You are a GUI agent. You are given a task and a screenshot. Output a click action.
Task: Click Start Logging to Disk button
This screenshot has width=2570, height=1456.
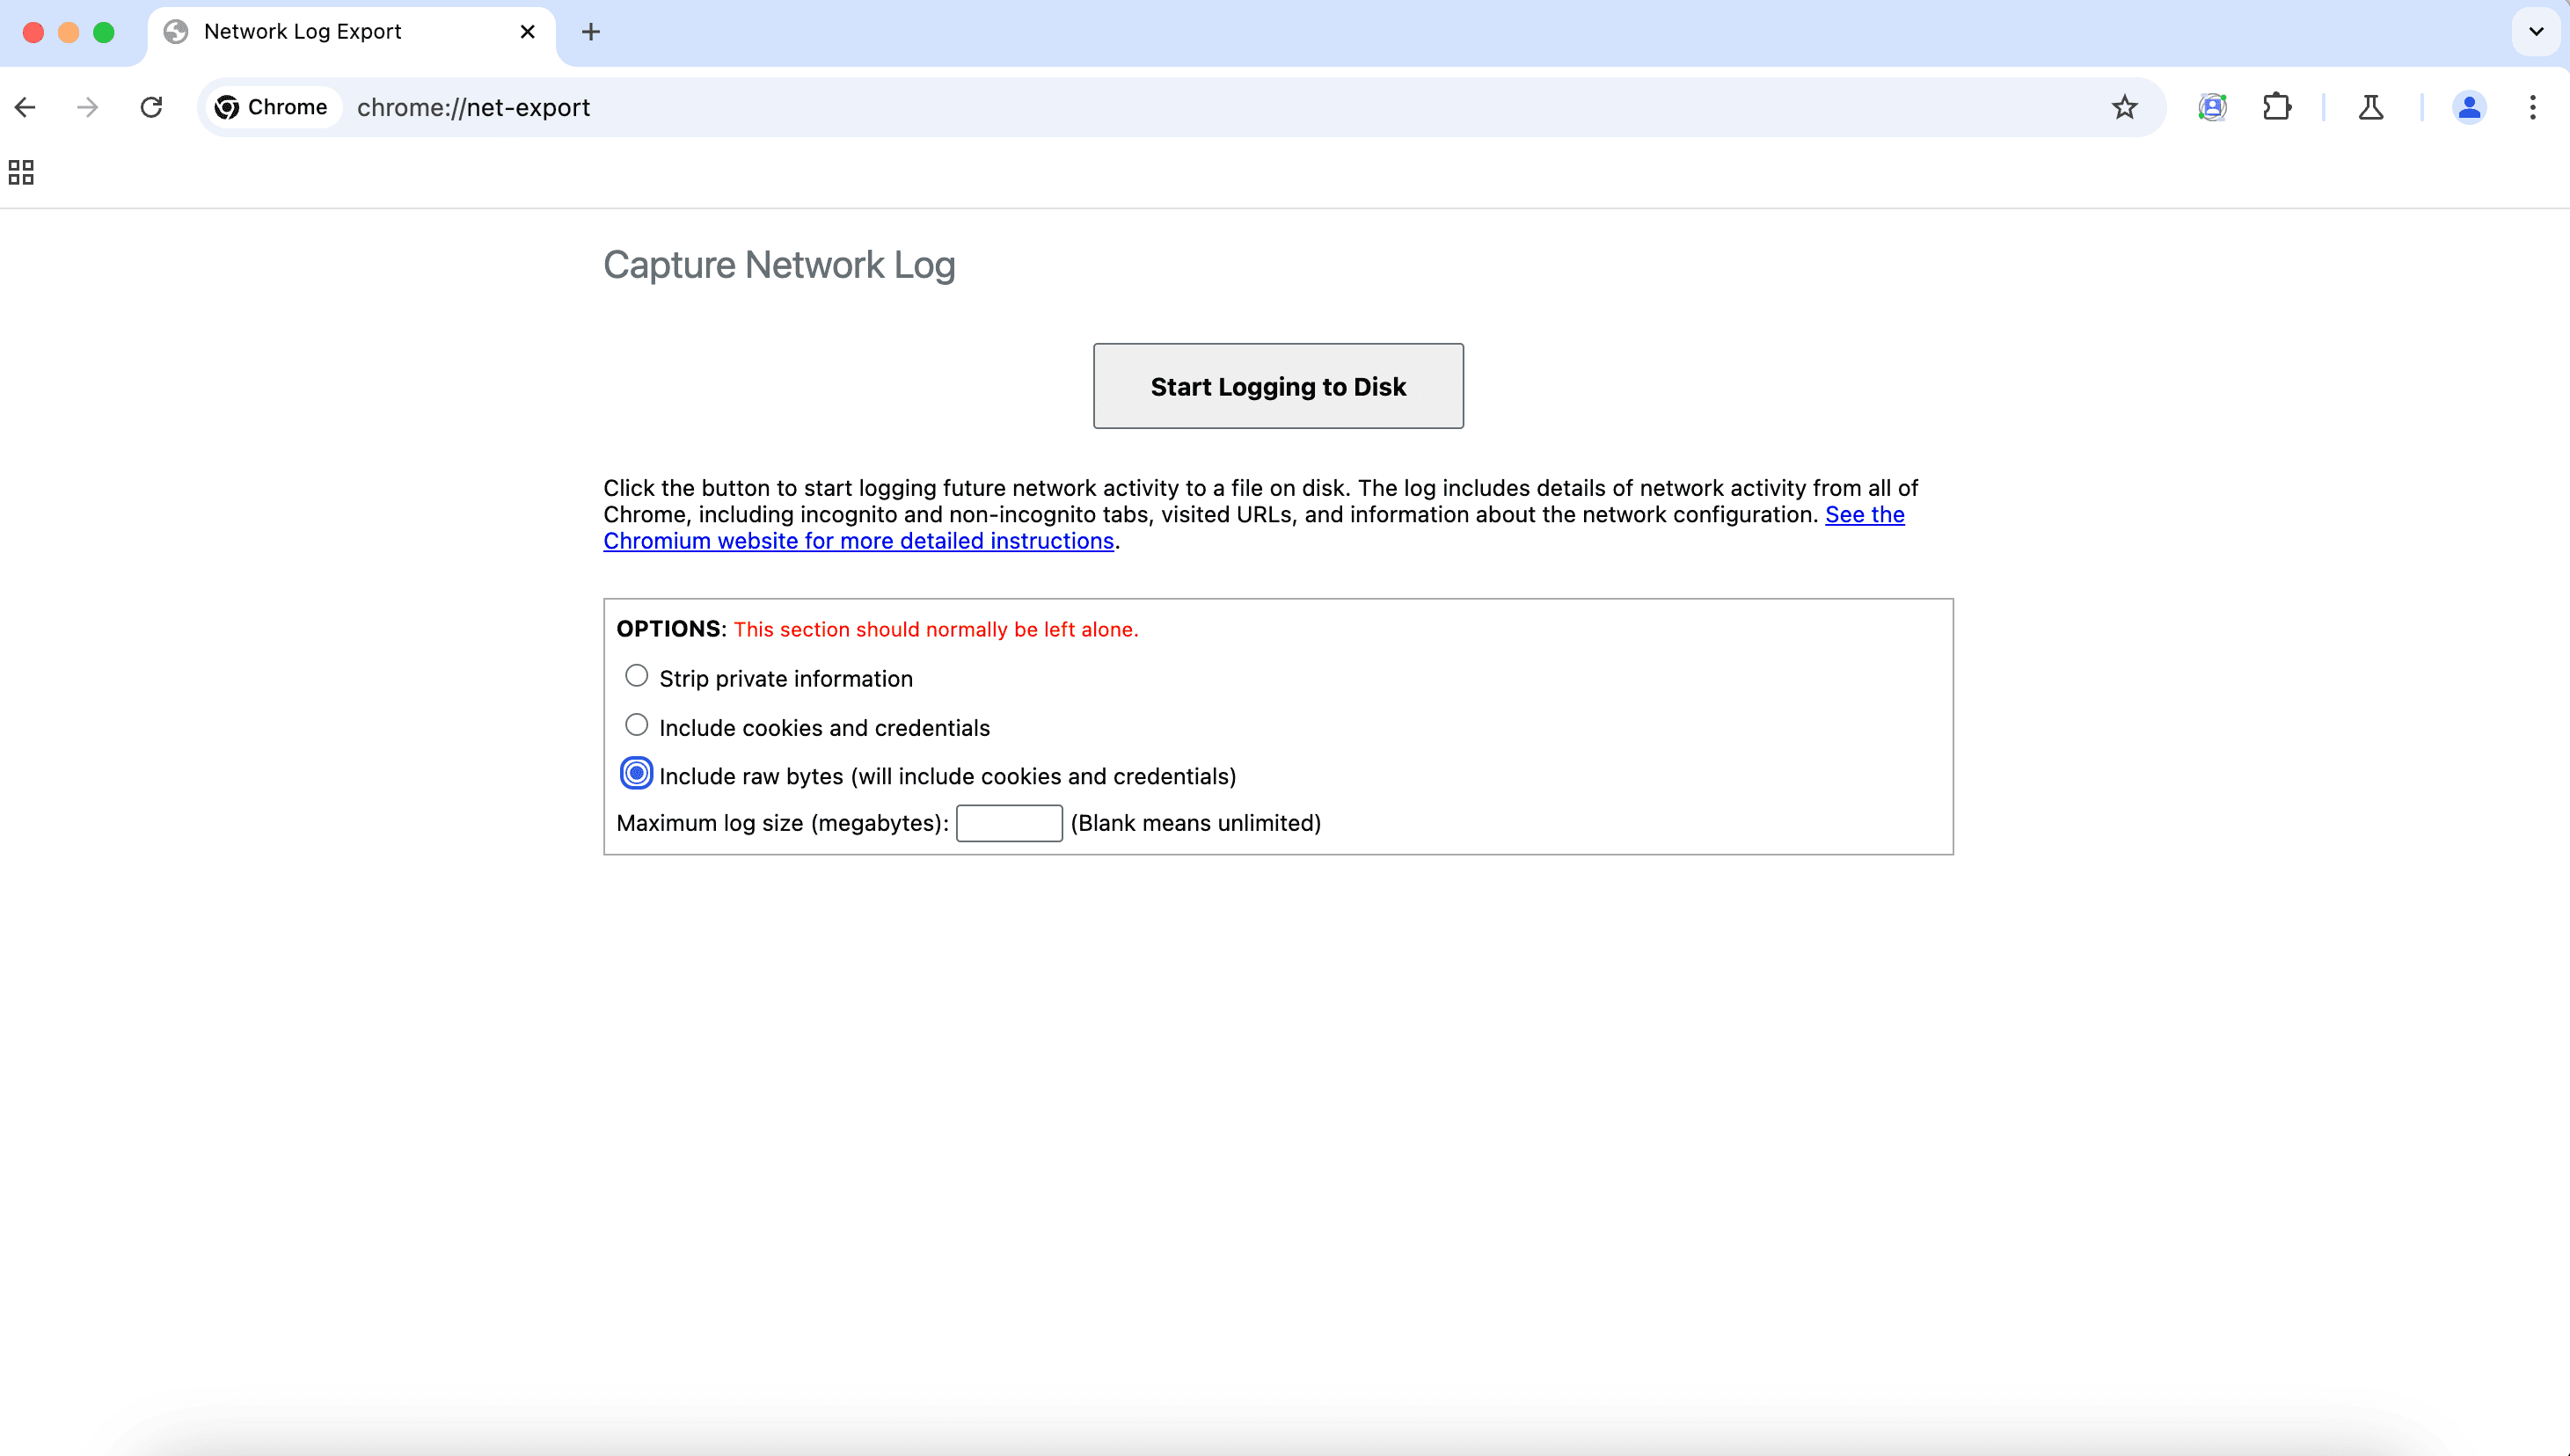[x=1278, y=385]
